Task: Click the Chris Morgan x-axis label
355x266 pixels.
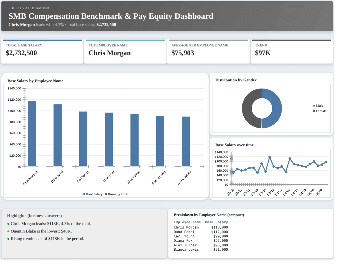Action: [30, 178]
